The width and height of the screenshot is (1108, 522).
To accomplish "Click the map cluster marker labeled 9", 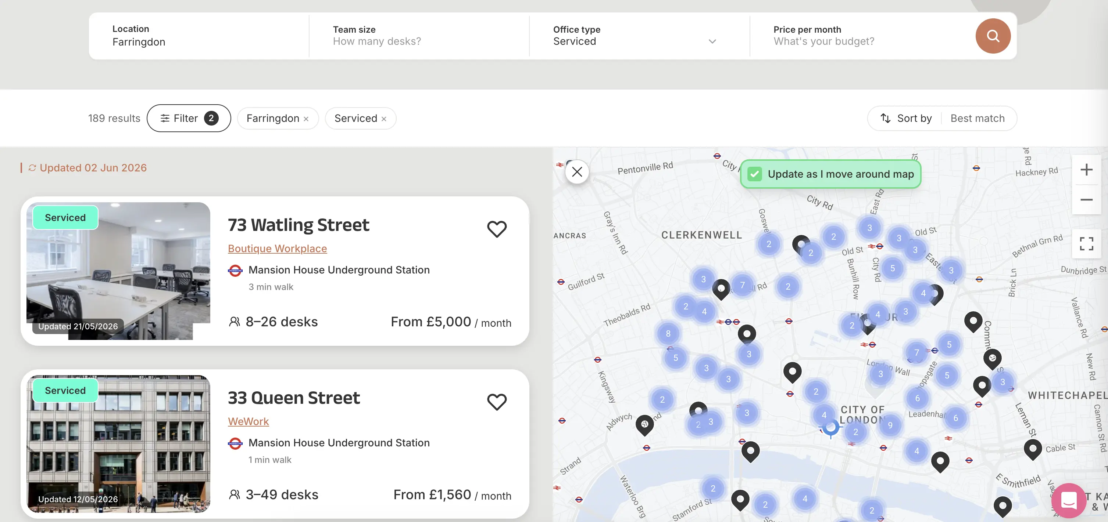I will tap(890, 425).
